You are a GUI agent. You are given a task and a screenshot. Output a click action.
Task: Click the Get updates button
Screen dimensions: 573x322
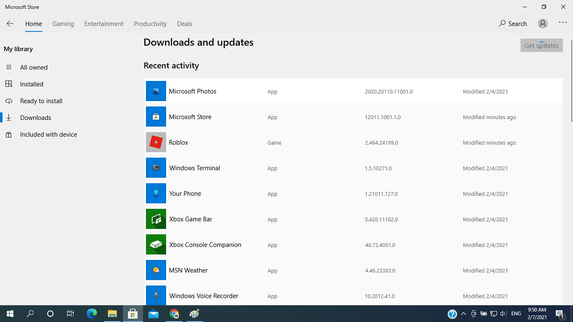coord(542,45)
